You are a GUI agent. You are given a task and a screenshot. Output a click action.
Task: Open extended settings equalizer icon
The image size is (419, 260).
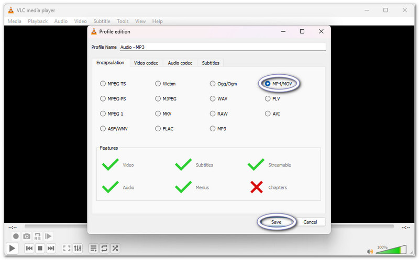point(78,248)
